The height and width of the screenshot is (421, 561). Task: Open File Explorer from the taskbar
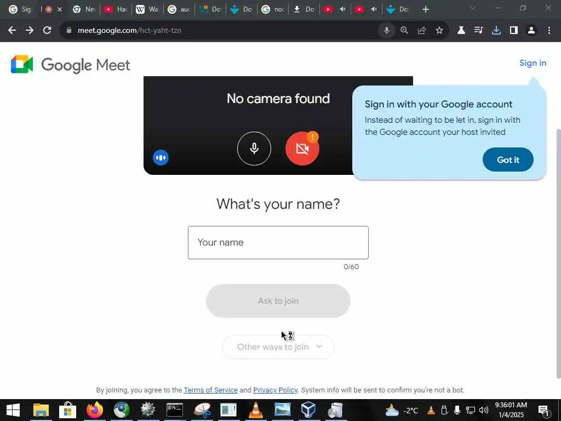pyautogui.click(x=41, y=410)
